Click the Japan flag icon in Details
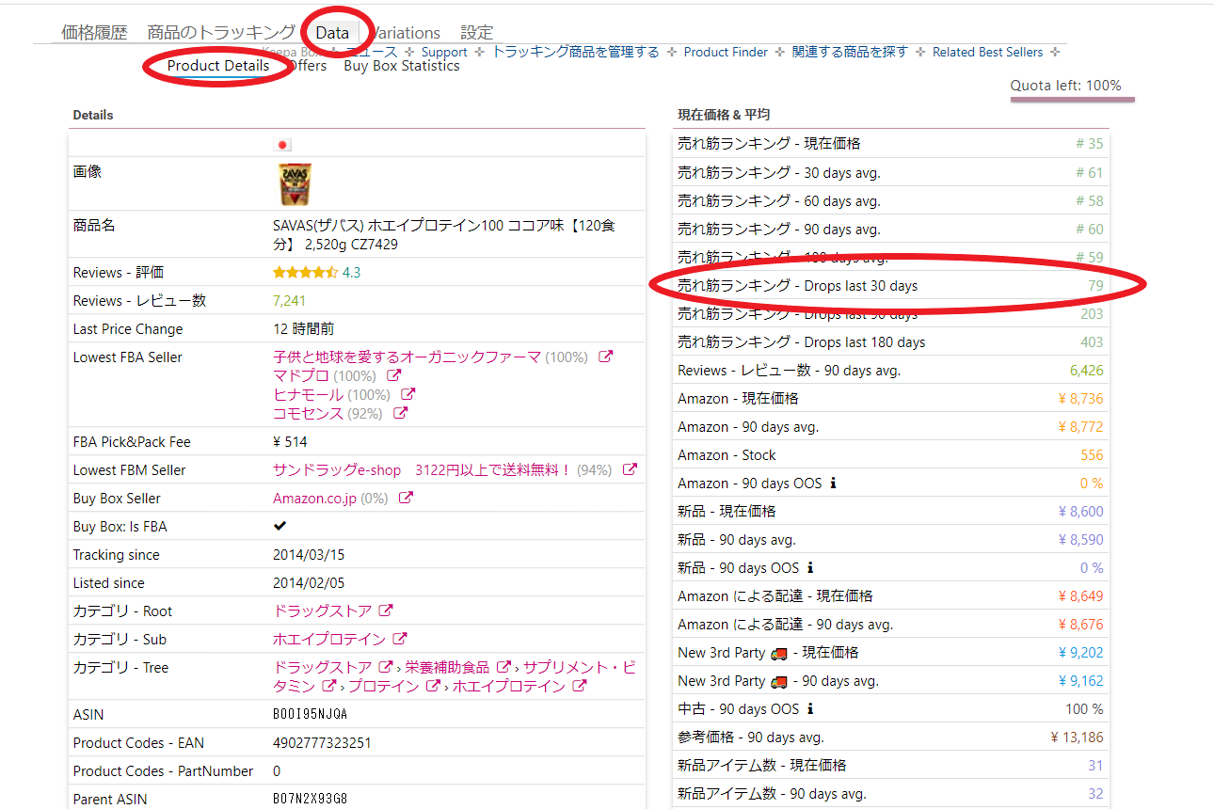The image size is (1214, 809). coord(282,144)
